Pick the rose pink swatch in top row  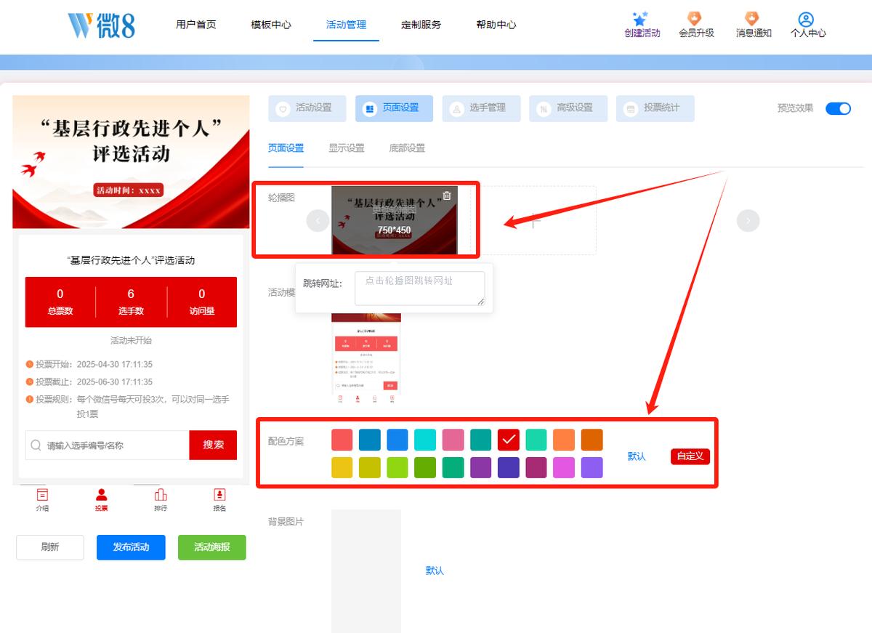pos(453,440)
